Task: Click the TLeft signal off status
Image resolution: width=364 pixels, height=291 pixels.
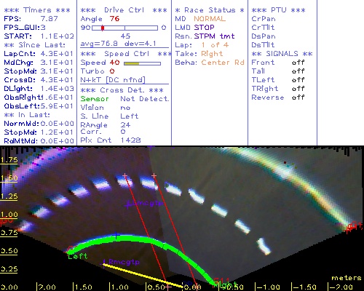Action: (x=298, y=80)
